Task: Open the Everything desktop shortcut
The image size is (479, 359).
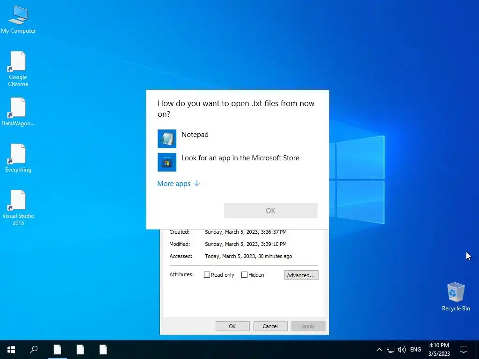Action: [18, 158]
